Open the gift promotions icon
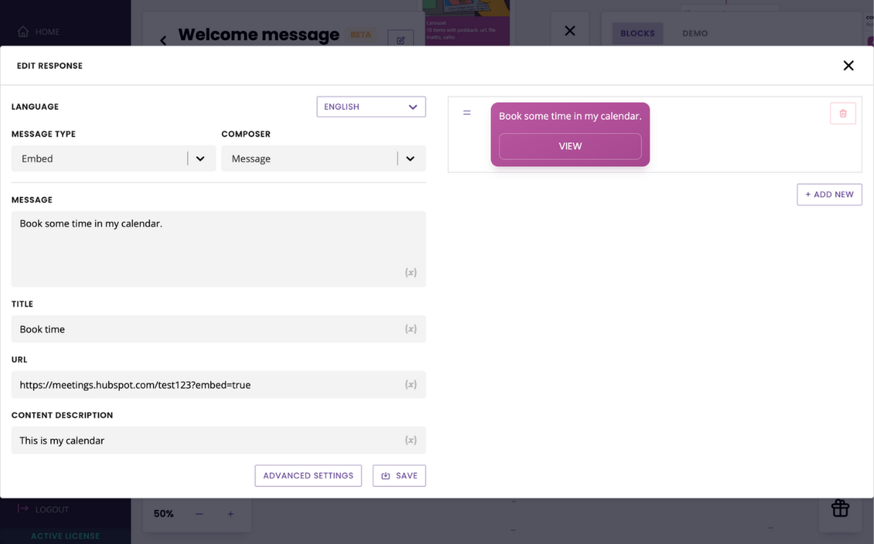Image resolution: width=874 pixels, height=544 pixels. [839, 508]
